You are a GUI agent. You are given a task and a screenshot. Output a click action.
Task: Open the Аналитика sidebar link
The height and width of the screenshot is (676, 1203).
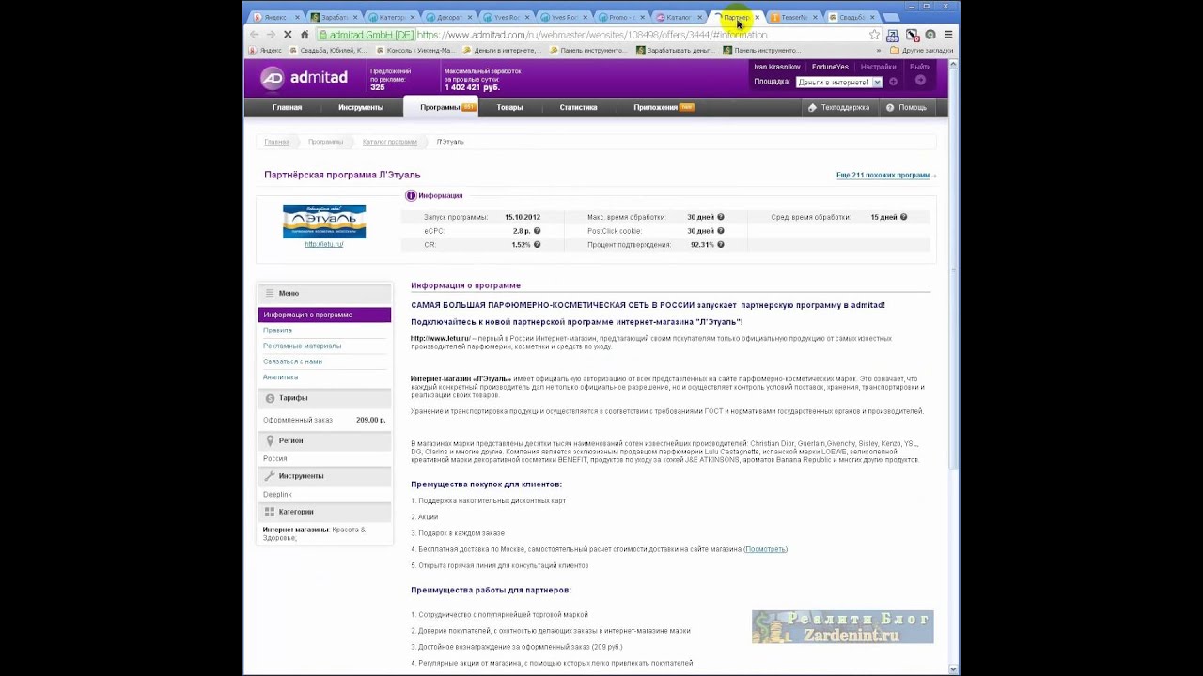280,377
